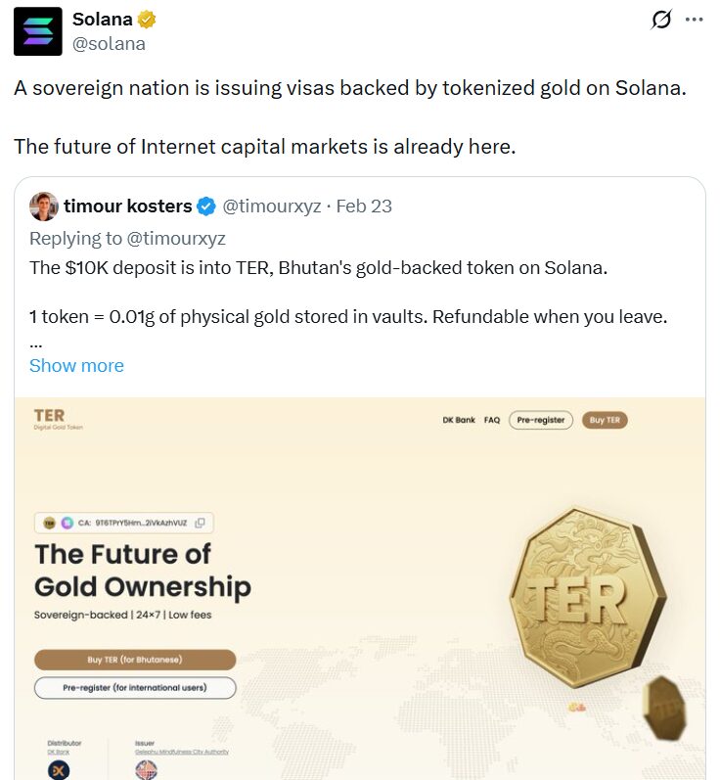Click timour kosters' blue verified checkmark
This screenshot has height=780, width=720.
tap(206, 206)
